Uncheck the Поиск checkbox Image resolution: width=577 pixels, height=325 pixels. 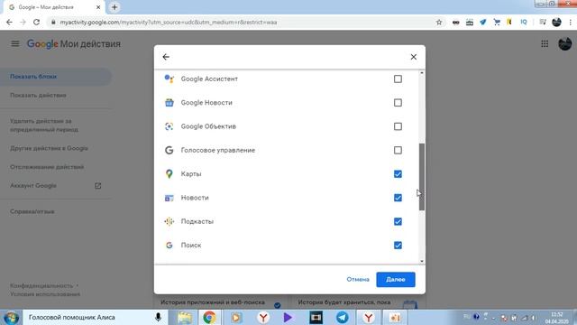398,245
